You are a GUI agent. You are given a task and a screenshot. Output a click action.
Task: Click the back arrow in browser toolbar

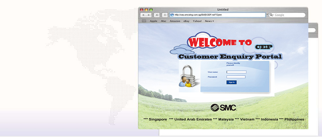[x=143, y=15]
